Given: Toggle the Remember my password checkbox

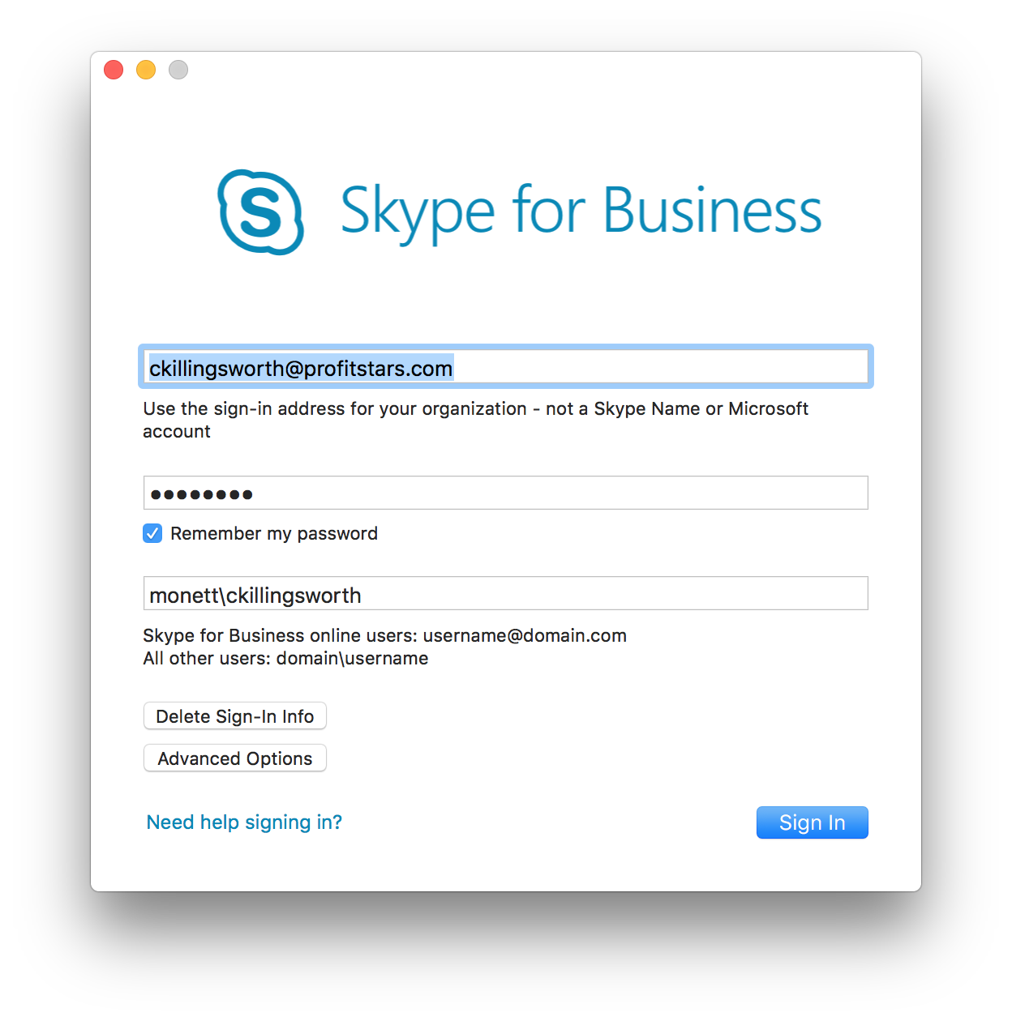Looking at the screenshot, I should 152,533.
